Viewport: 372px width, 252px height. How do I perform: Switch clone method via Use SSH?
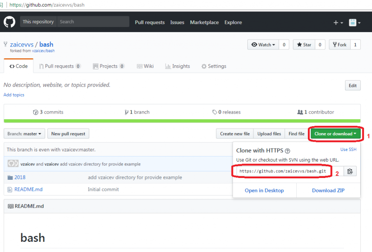click(348, 150)
